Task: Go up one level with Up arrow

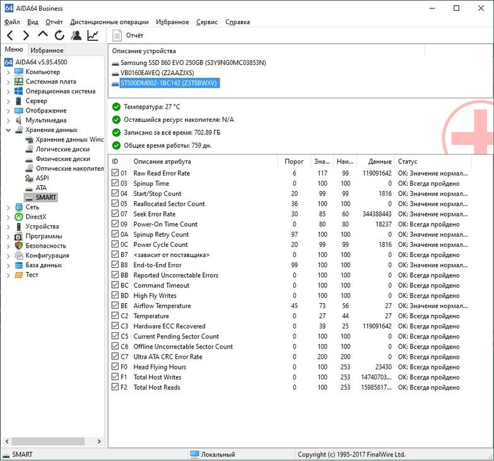Action: 43,34
